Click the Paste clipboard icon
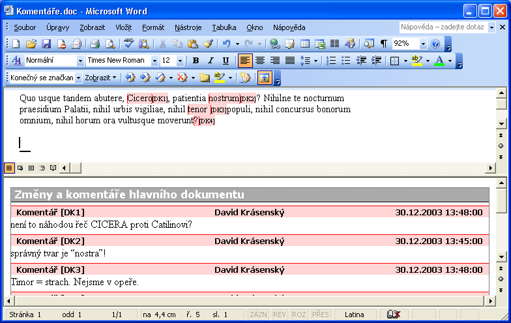 (193, 44)
